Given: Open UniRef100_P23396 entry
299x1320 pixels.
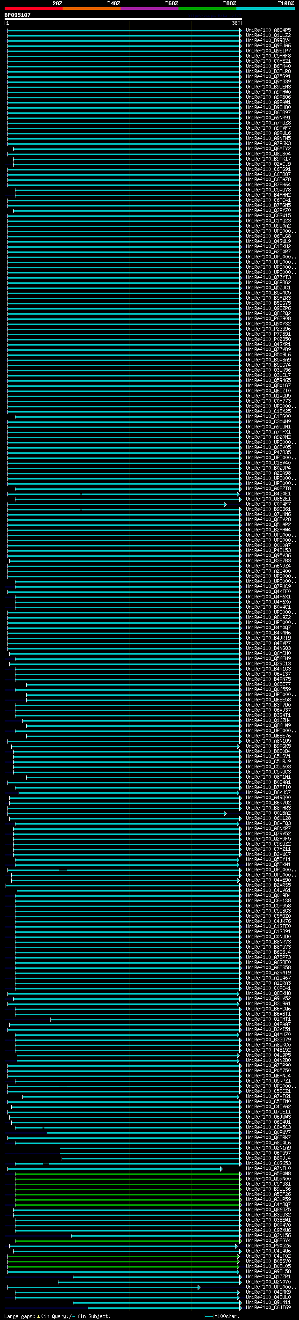Looking at the screenshot, I should coord(268,329).
